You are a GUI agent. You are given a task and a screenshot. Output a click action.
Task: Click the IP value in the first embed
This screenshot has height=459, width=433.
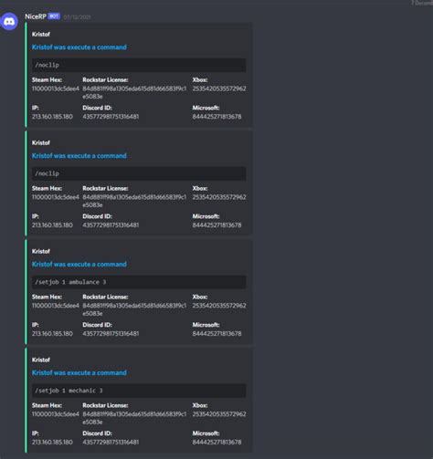(x=52, y=117)
